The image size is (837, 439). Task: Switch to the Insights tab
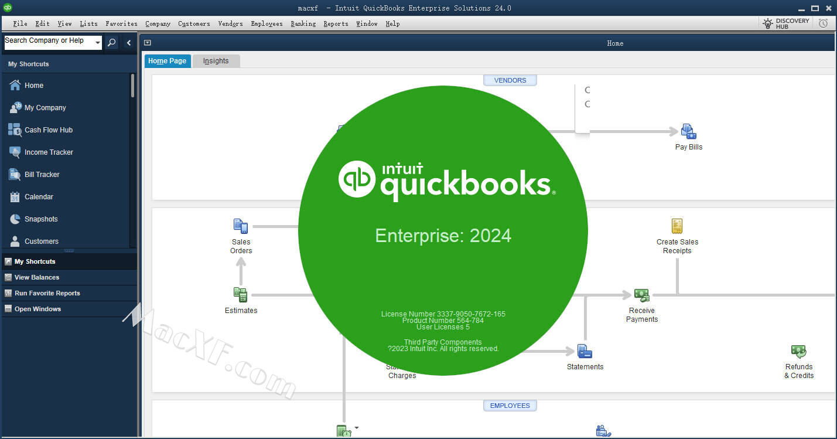pos(216,61)
